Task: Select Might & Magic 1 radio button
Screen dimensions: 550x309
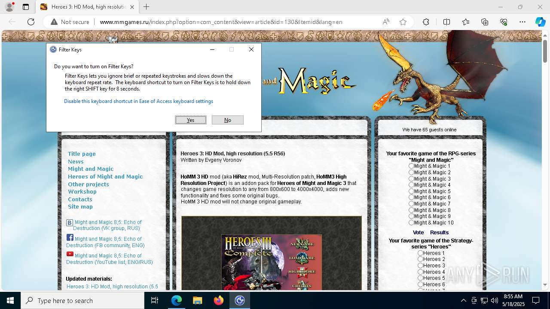Action: pyautogui.click(x=411, y=166)
